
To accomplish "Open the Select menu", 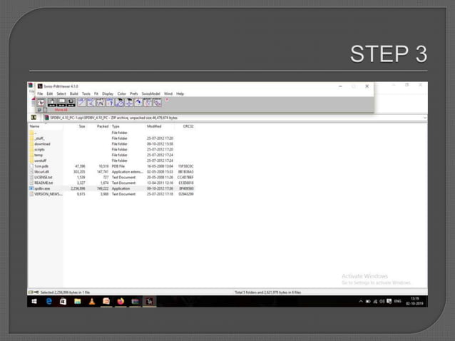I will coord(61,93).
